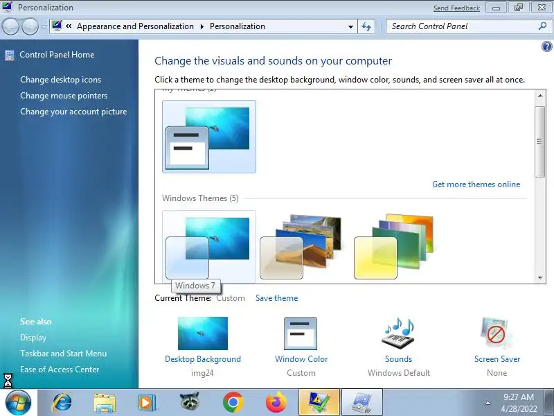The width and height of the screenshot is (554, 416).
Task: Open Windows Media Player on taskbar
Action: click(x=147, y=403)
